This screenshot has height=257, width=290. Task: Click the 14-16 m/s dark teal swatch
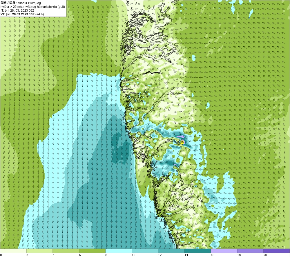(198, 251)
